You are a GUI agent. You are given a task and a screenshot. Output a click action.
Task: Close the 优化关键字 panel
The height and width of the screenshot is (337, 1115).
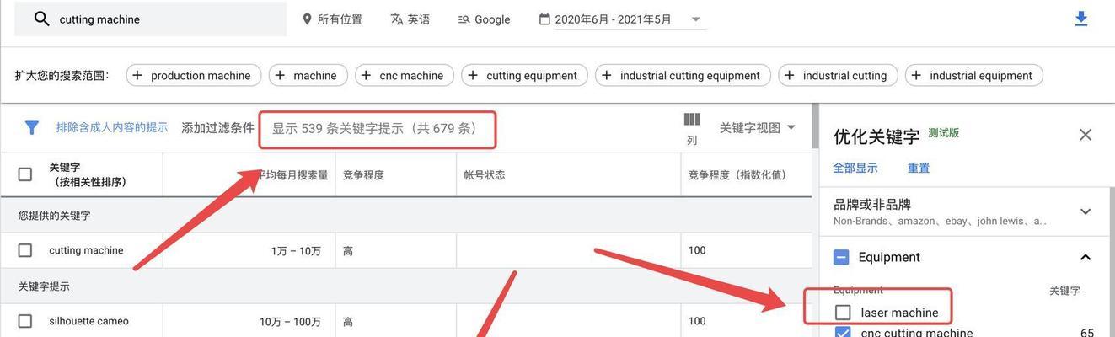point(1086,135)
